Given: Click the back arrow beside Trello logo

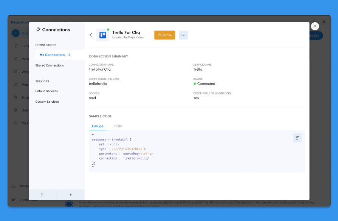Looking at the screenshot, I should (91, 35).
